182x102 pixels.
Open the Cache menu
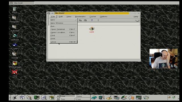(93, 16)
